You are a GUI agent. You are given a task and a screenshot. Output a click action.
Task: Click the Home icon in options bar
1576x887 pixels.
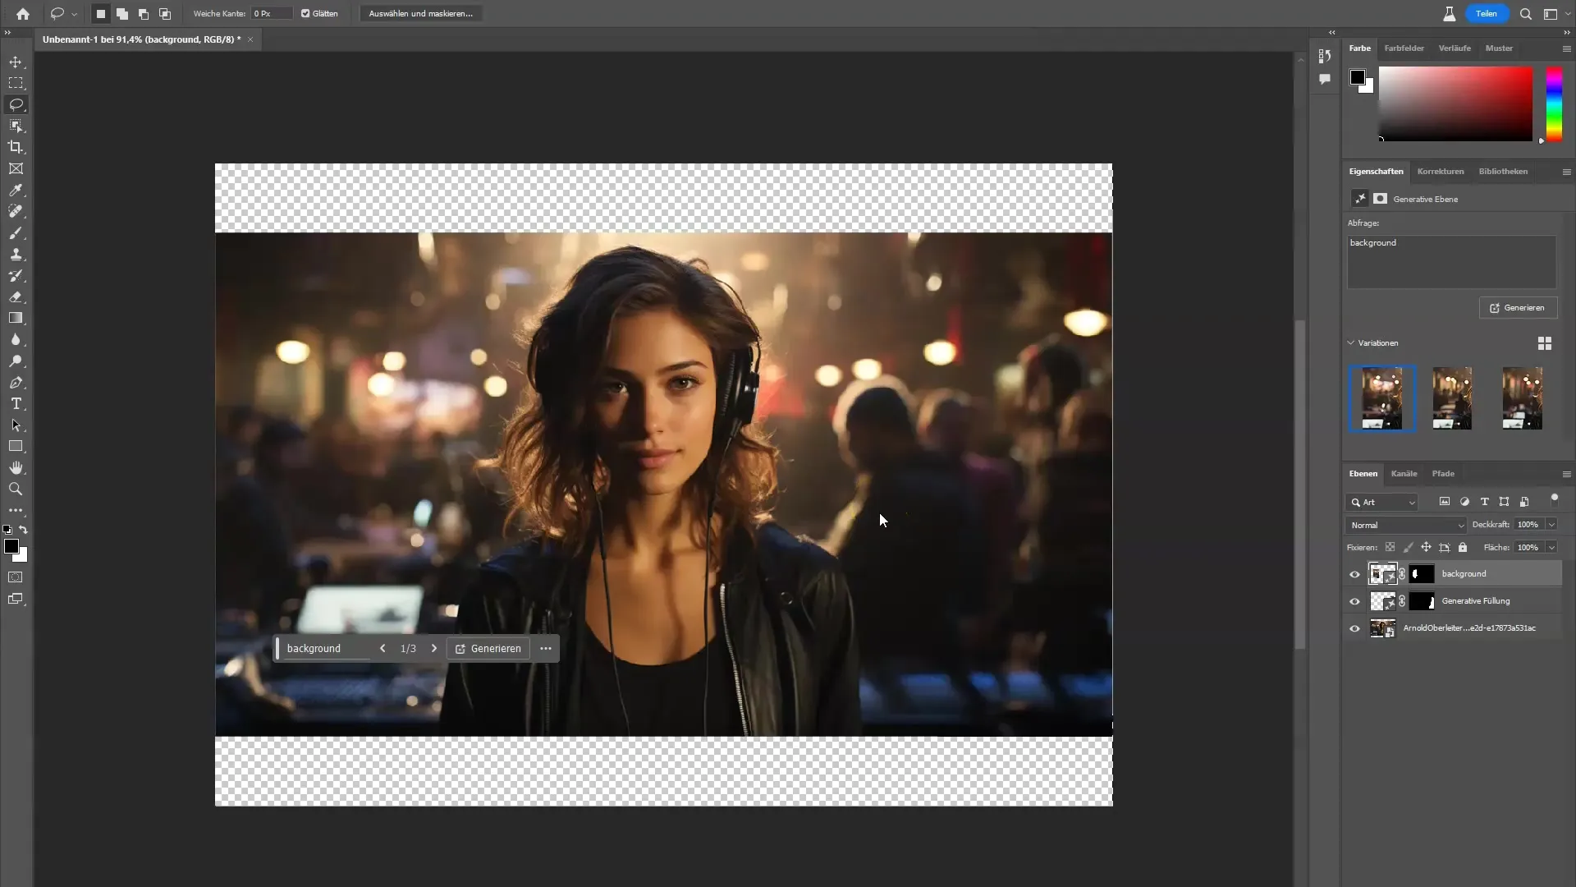[23, 13]
